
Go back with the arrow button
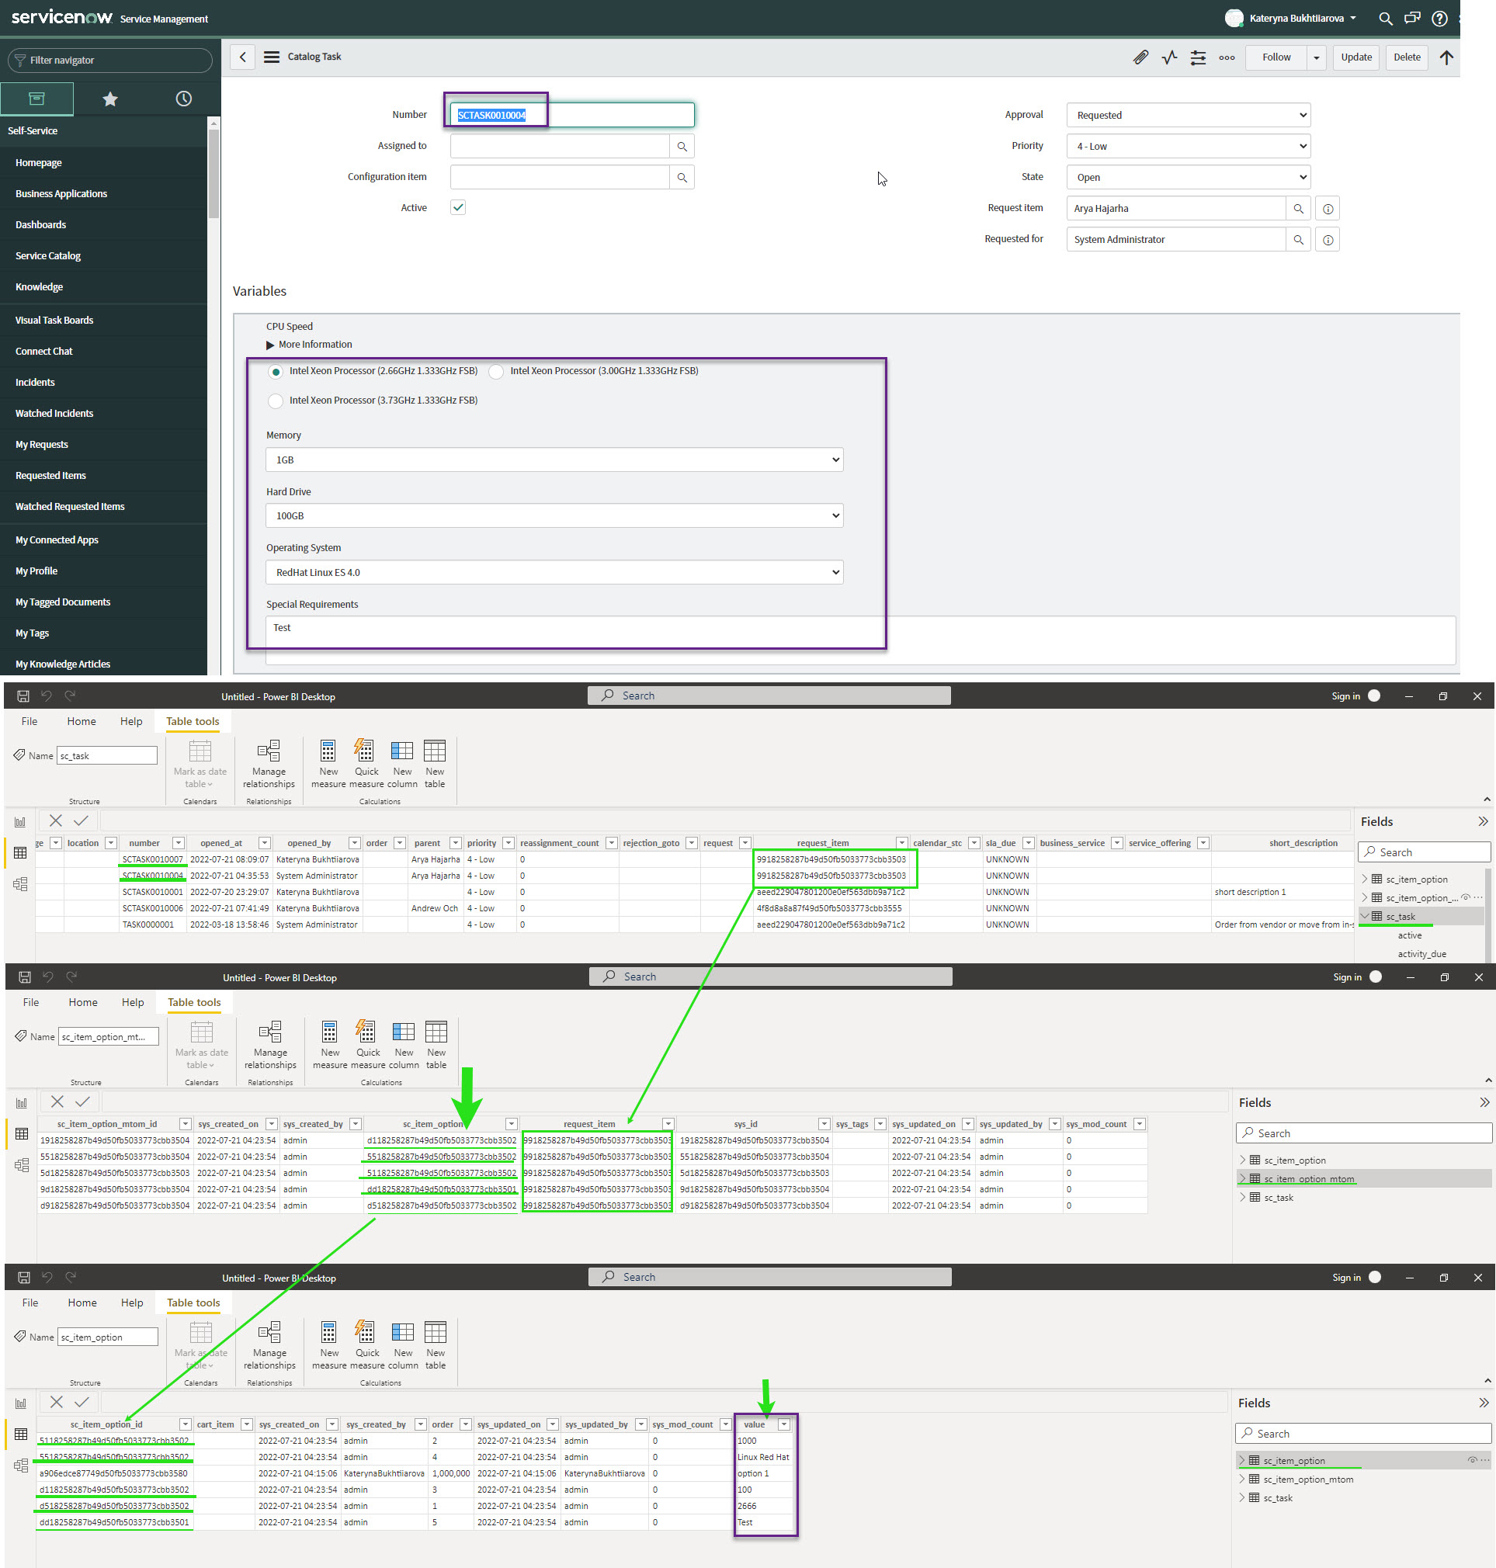242,57
